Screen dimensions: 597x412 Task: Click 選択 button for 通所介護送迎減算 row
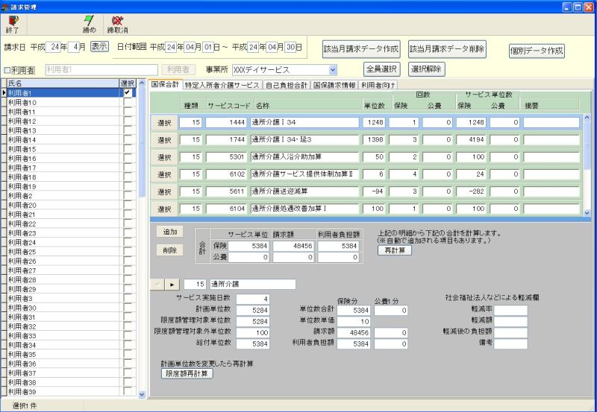click(x=164, y=192)
